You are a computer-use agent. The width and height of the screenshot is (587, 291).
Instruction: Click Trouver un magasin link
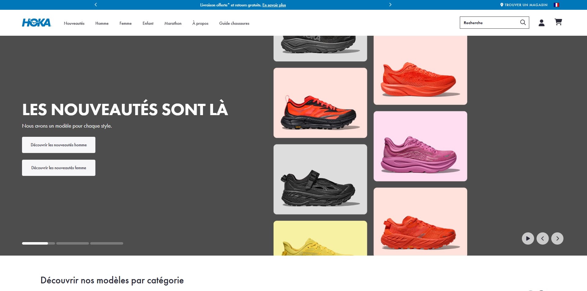point(524,5)
